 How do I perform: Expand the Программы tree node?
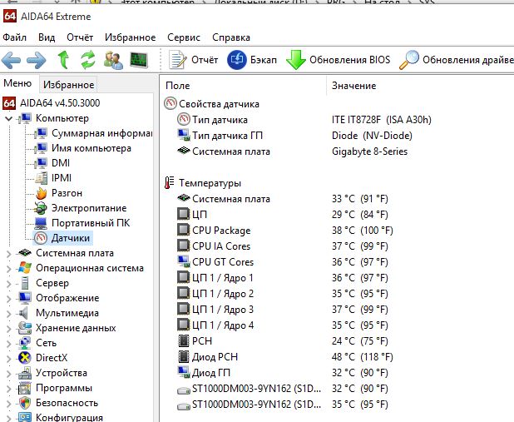click(x=9, y=388)
